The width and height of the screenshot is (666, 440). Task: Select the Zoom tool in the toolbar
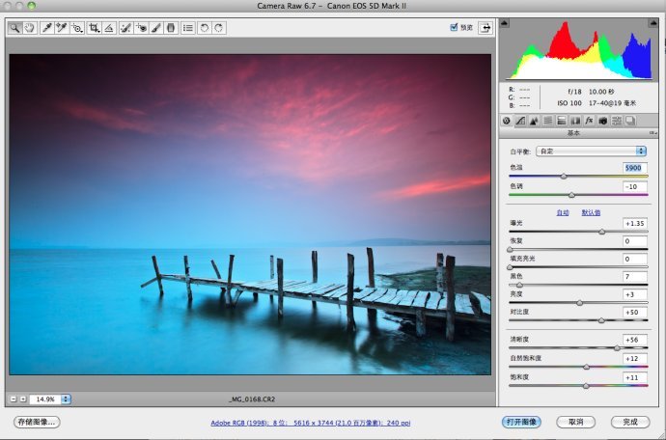click(x=14, y=28)
